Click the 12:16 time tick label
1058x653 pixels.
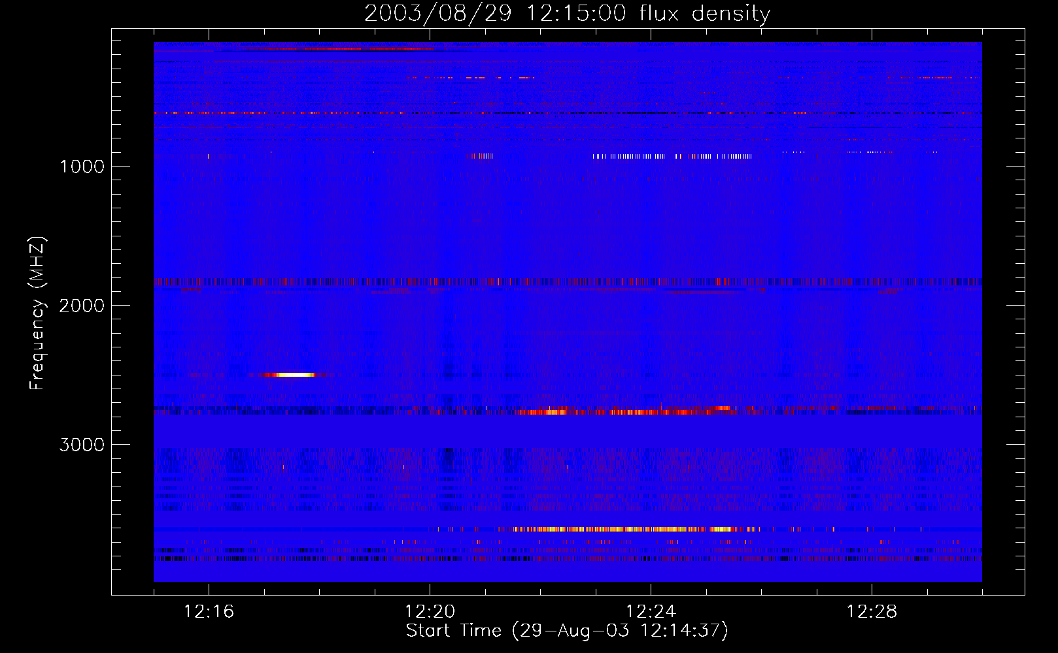(x=209, y=612)
